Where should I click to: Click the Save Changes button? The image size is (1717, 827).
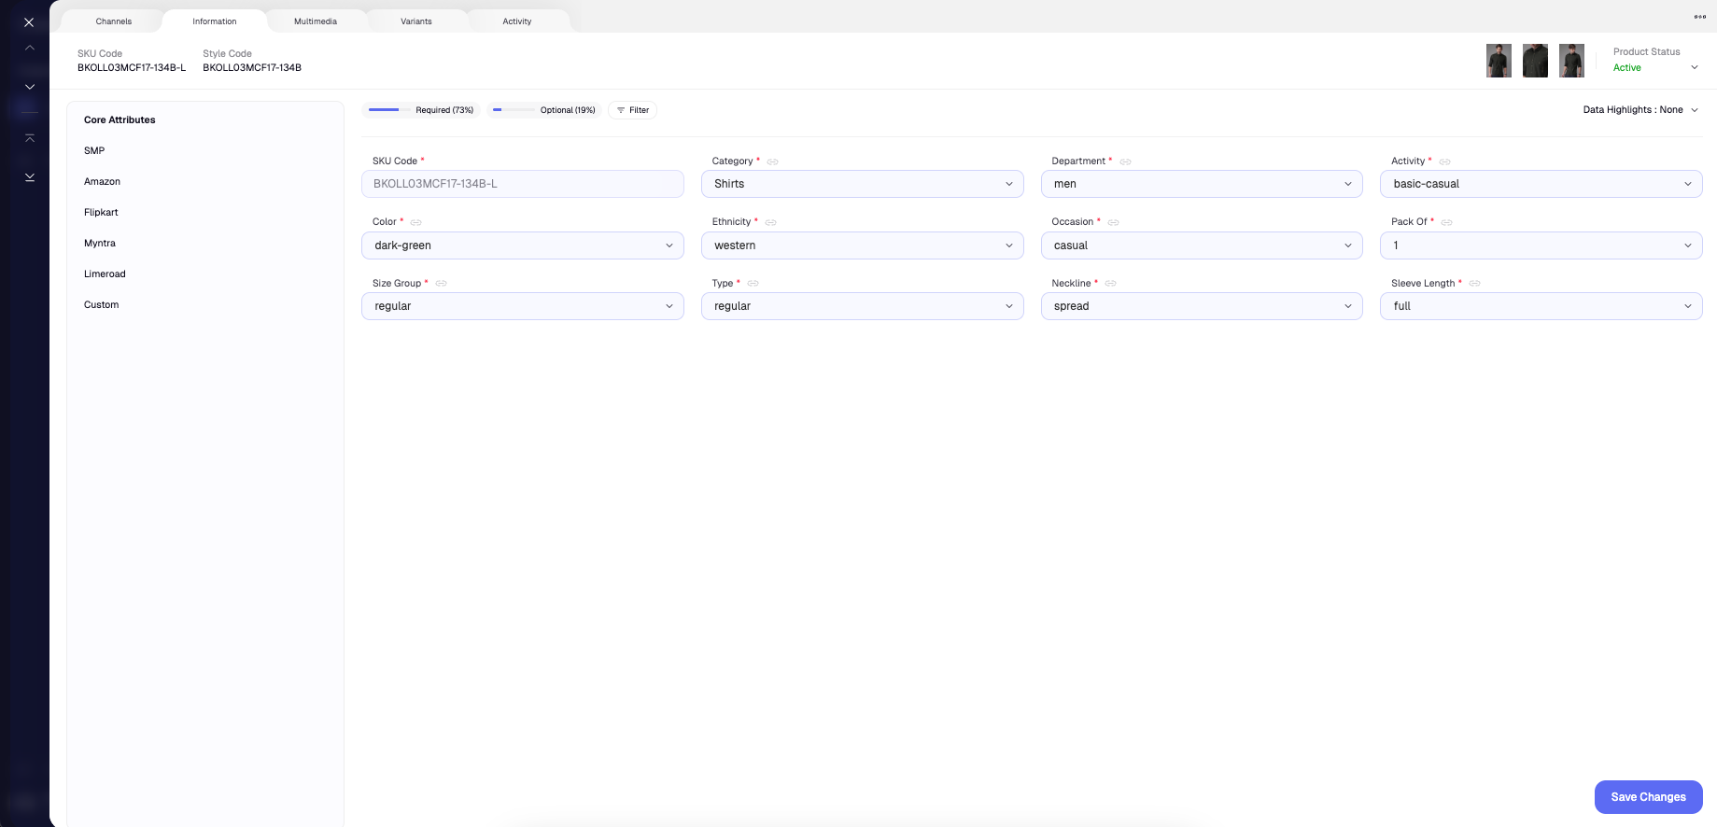pos(1648,797)
